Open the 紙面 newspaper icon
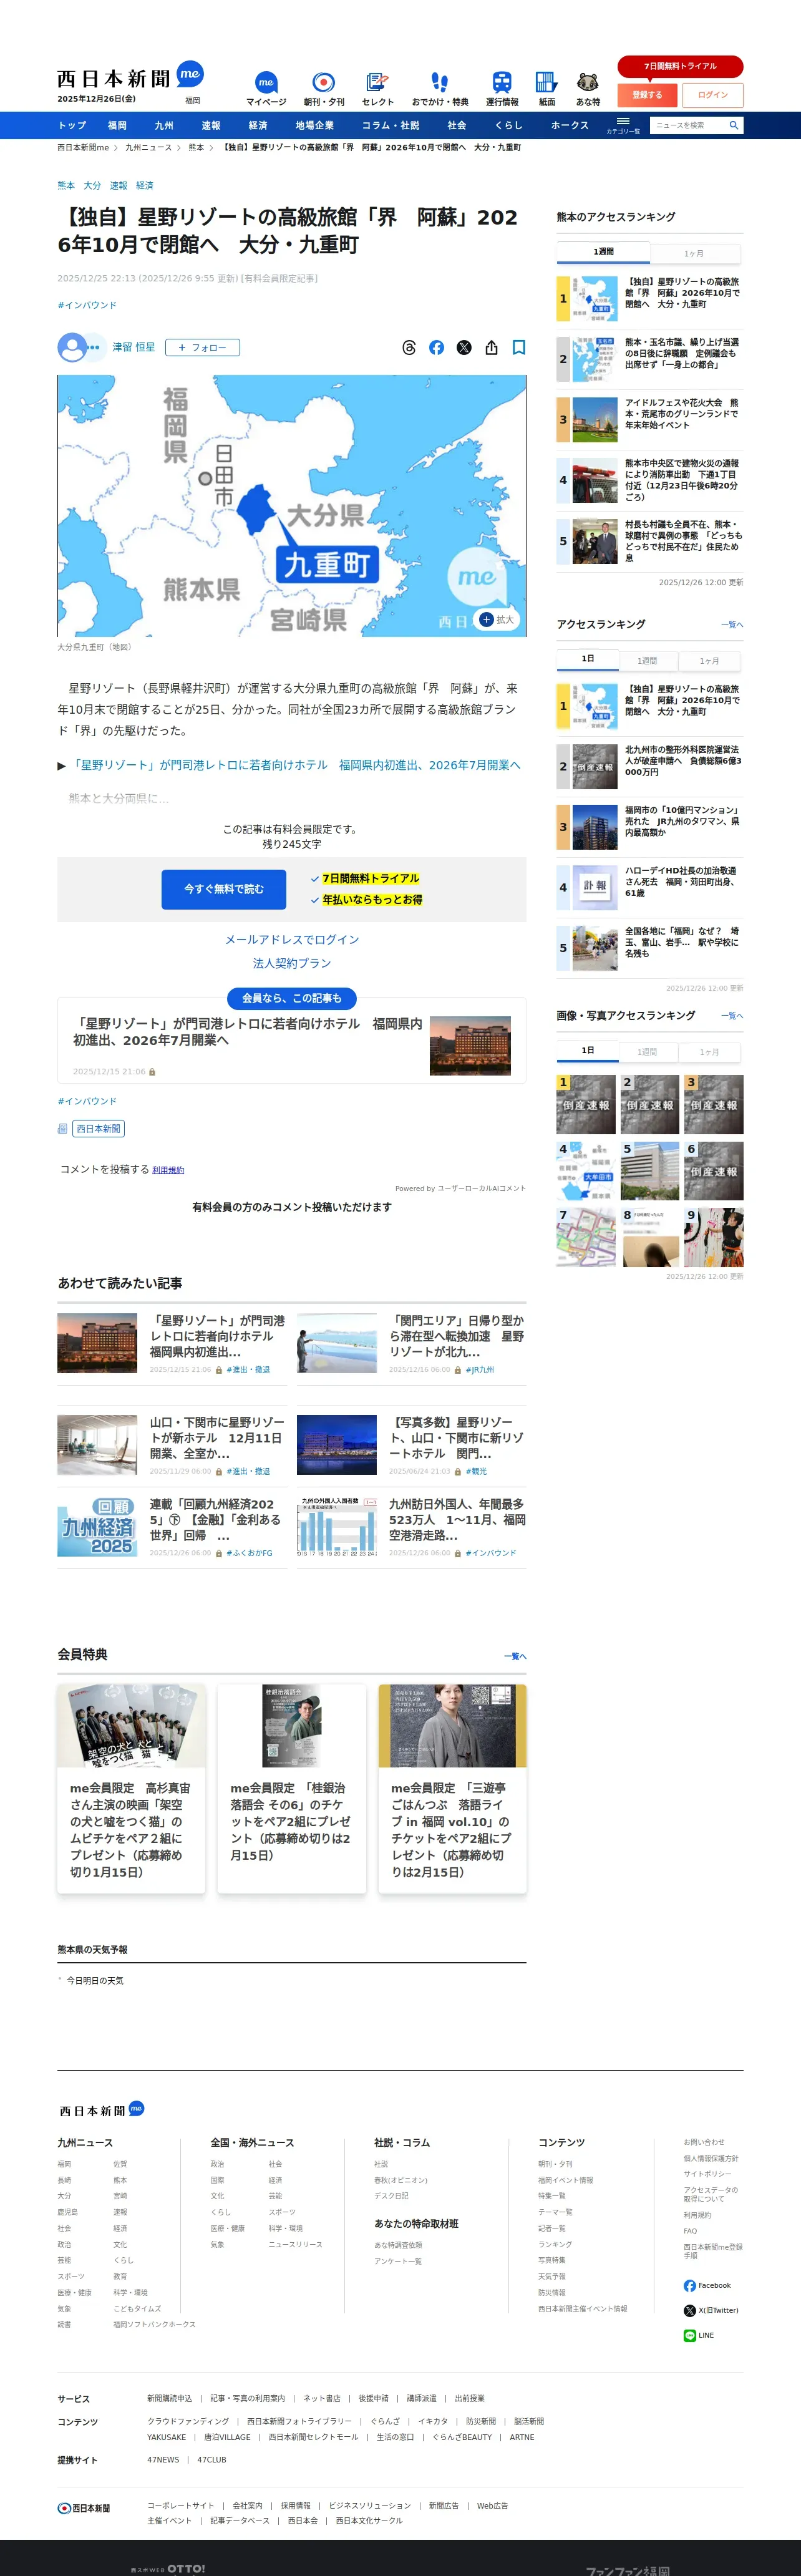Screen dimensions: 801x2576 pyautogui.click(x=546, y=88)
